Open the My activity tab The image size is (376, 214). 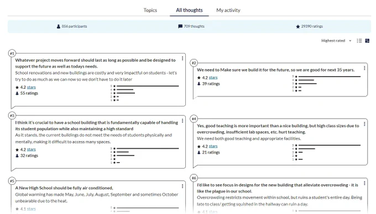click(x=228, y=10)
